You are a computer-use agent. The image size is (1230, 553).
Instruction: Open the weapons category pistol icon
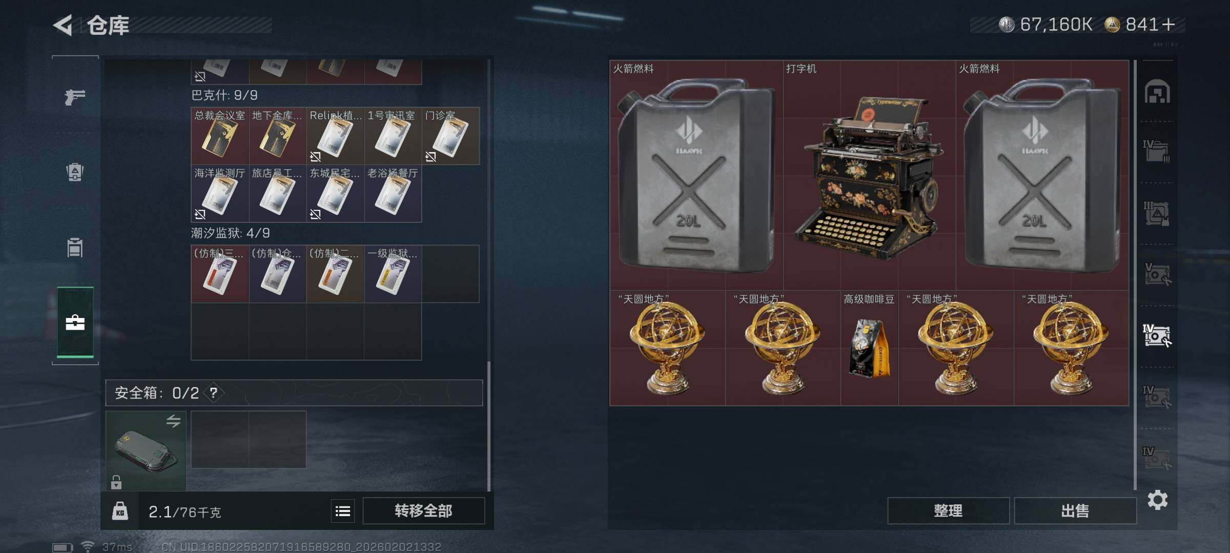click(x=75, y=96)
